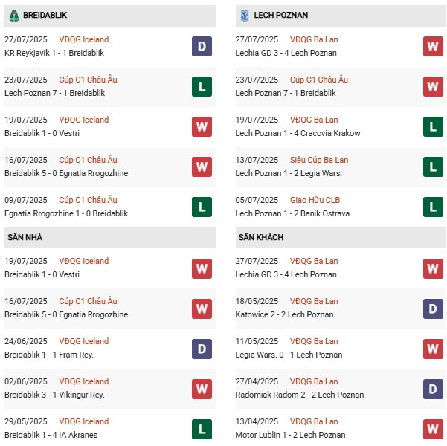Click the LECH POZNAN team name heading
447x446 pixels.
click(280, 15)
